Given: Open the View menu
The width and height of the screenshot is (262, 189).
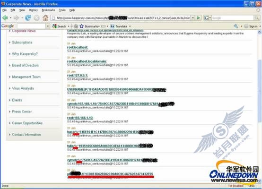Looking at the screenshot, I should point(22,10).
